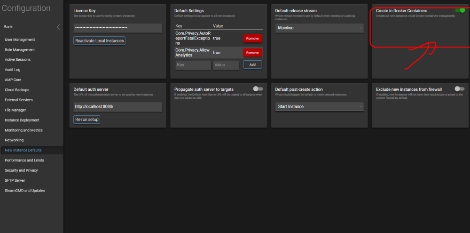Click the Key input field

click(x=193, y=65)
